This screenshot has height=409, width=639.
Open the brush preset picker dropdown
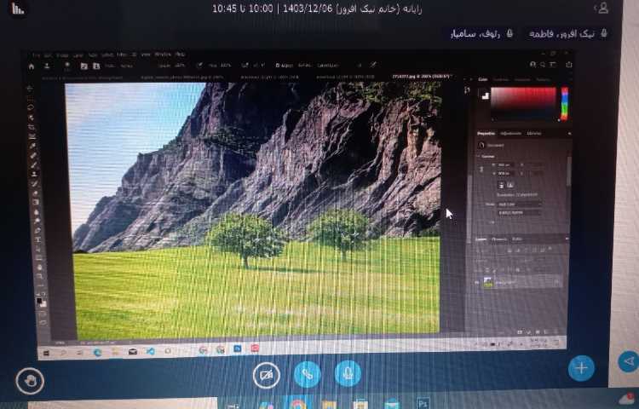(67, 66)
